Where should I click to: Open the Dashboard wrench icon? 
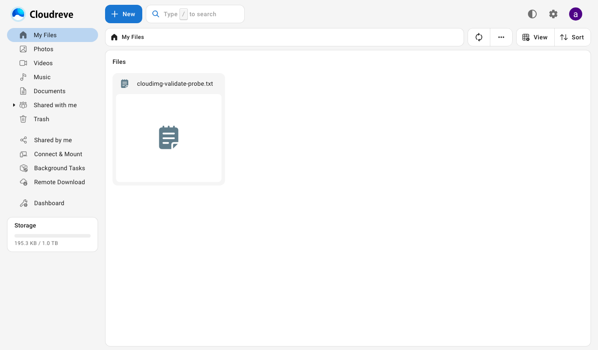[x=24, y=203]
